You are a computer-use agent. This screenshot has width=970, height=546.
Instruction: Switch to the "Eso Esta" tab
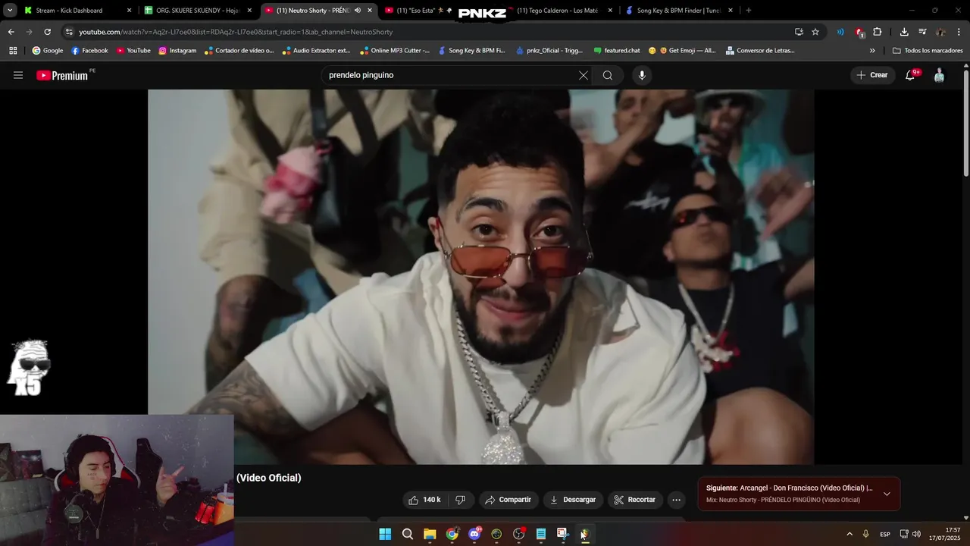[419, 11]
